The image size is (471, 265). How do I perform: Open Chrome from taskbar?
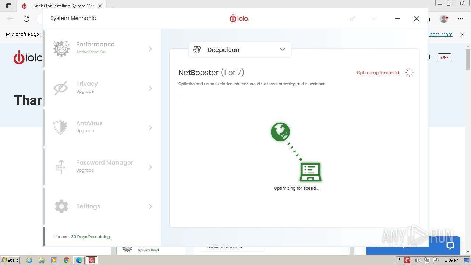point(67,260)
